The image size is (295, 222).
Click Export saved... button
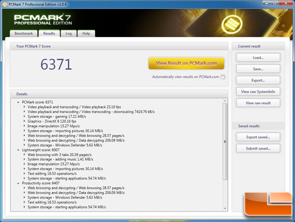click(x=258, y=137)
